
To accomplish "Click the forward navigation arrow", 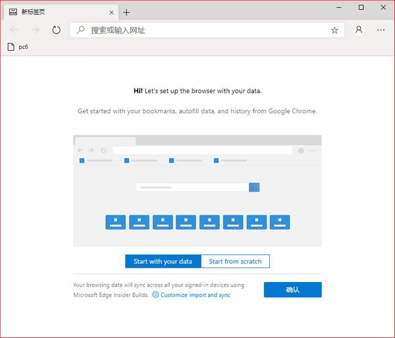I will pos(36,30).
